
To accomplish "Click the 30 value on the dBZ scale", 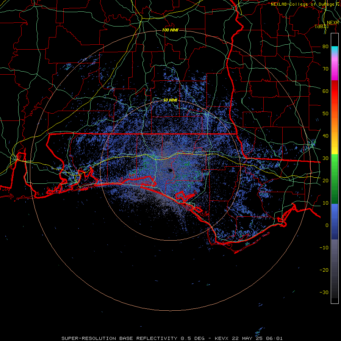I will (325, 158).
